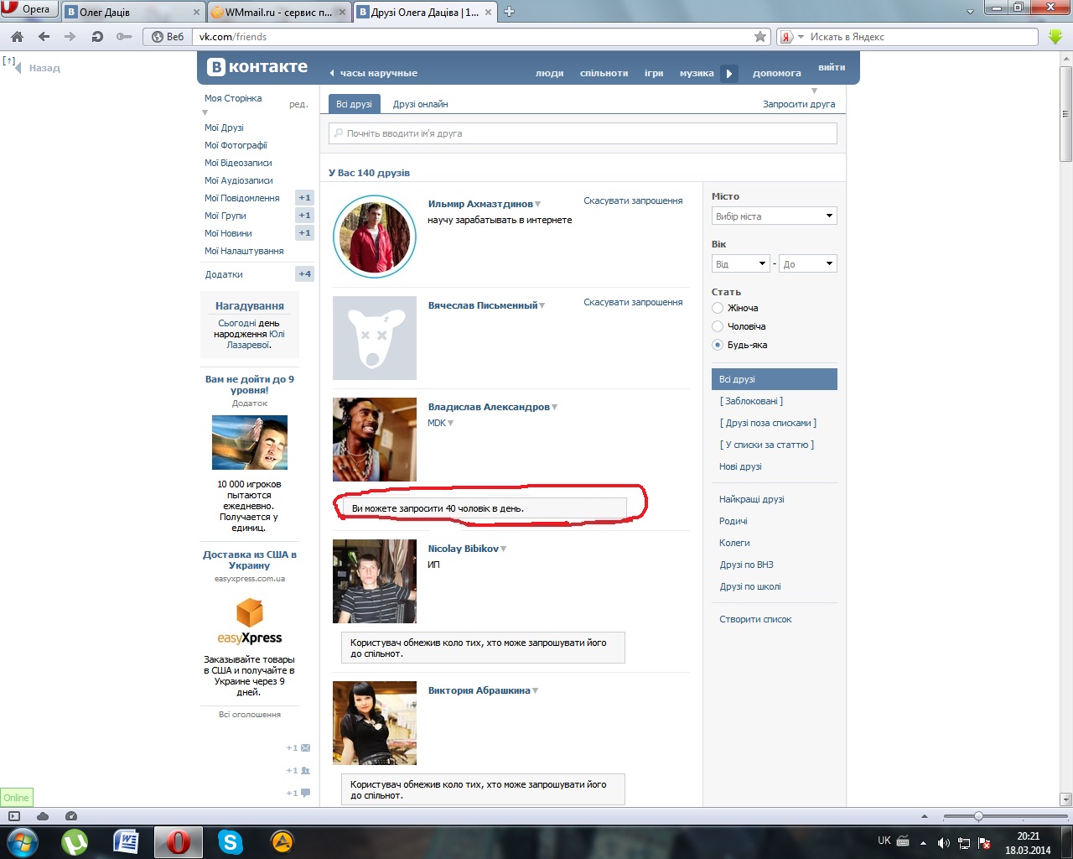Open the age Від dropdown
1073x859 pixels.
[x=741, y=264]
